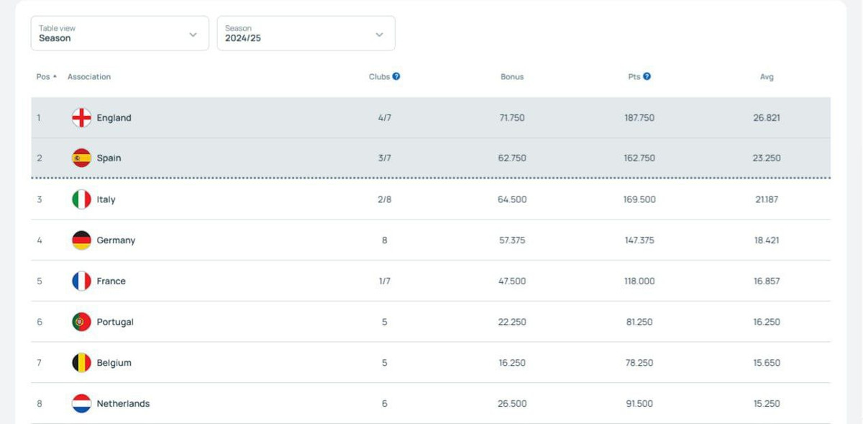Click the Belgium flag icon

point(81,363)
